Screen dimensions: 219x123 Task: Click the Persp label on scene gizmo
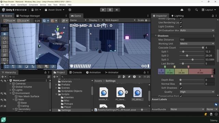coord(59,44)
